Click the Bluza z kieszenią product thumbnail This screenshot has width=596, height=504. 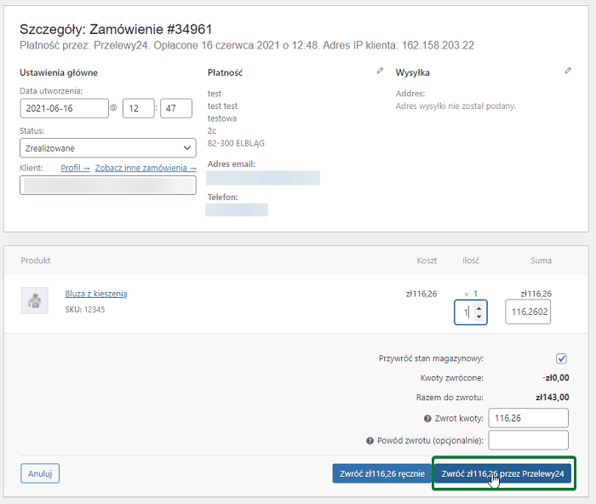[x=35, y=301]
